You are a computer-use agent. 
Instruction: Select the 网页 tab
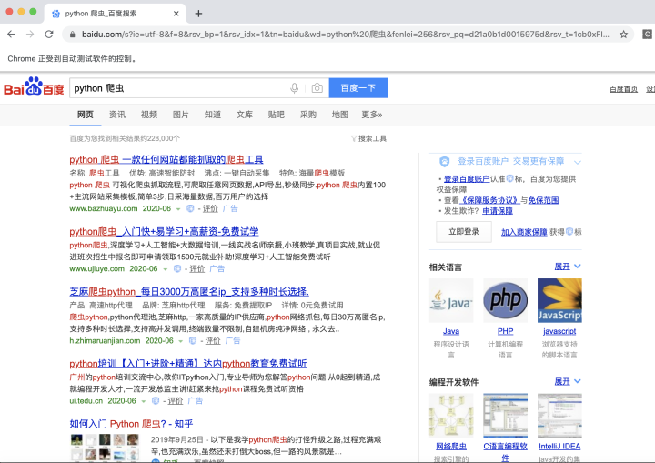click(86, 115)
